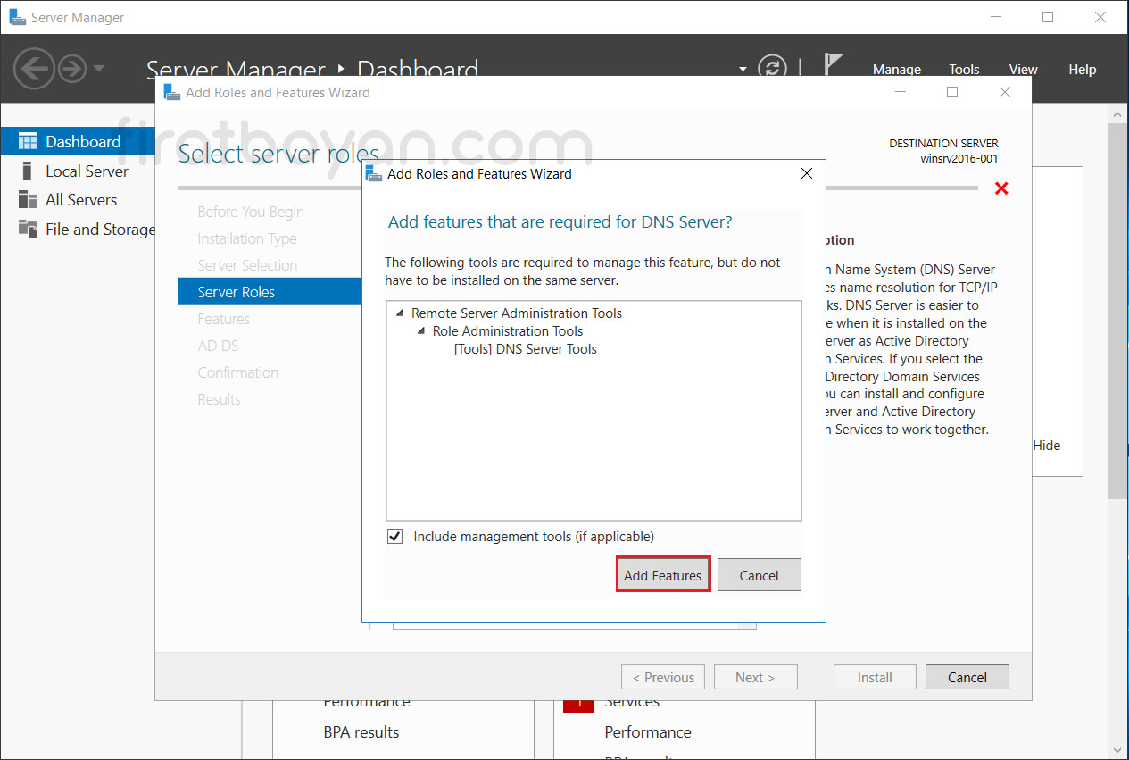Cancel the required features dialog
Screen dimensions: 1129x760
759,575
